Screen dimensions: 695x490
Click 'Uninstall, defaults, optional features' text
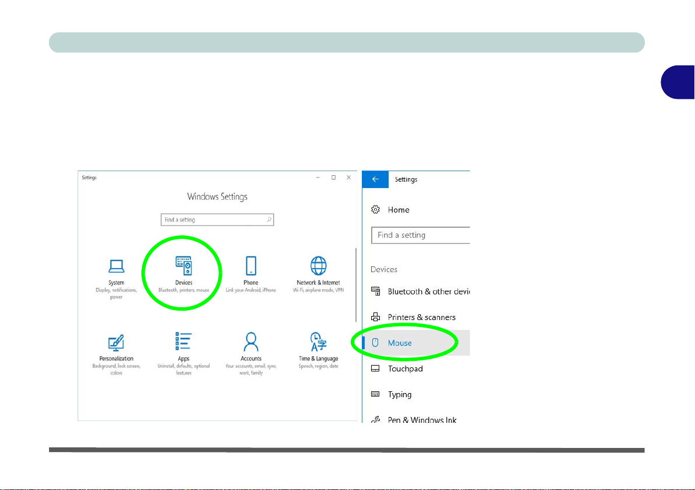point(183,369)
